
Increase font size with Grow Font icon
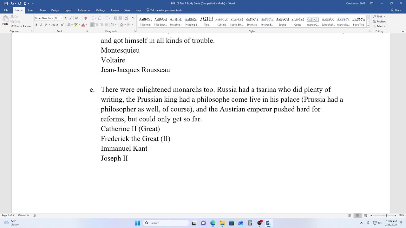(x=66, y=18)
